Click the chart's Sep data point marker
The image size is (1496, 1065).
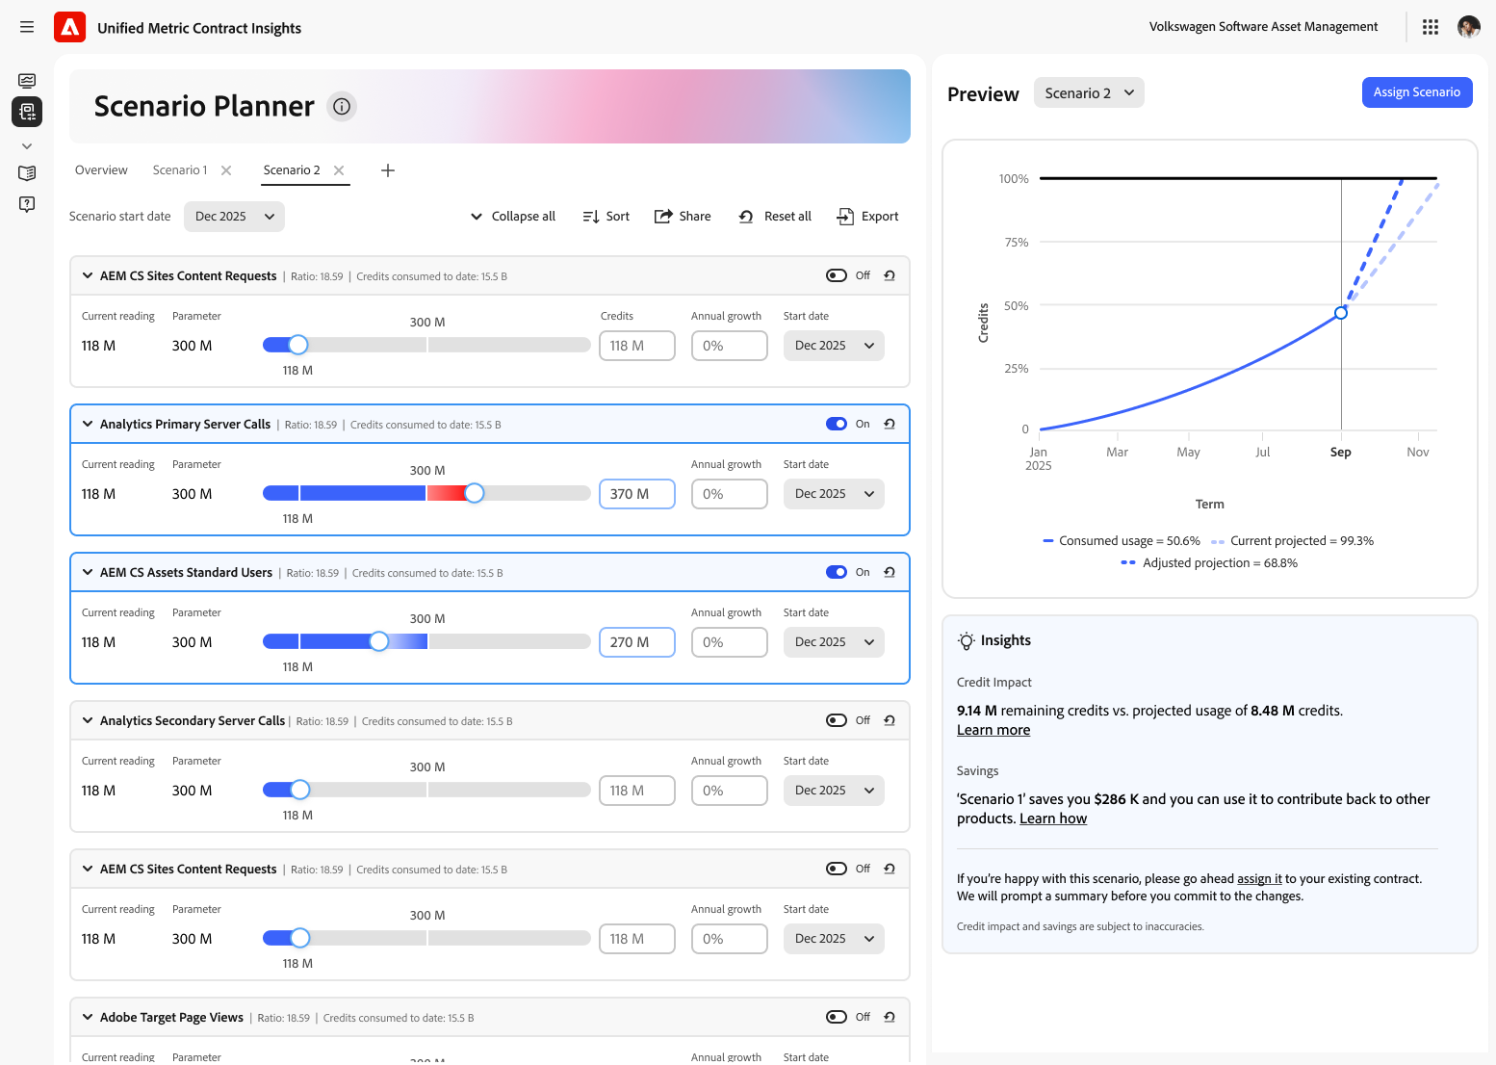click(1341, 313)
